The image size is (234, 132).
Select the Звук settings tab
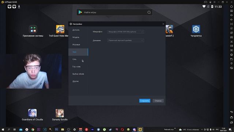click(78, 52)
